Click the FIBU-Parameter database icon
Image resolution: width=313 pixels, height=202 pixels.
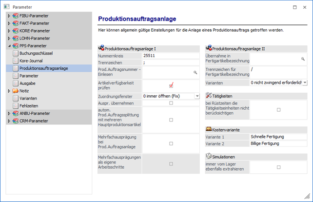click(16, 16)
